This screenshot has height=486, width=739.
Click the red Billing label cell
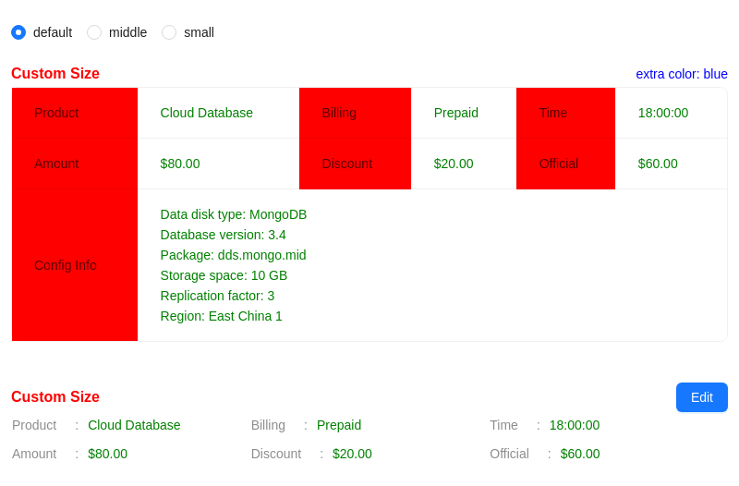pyautogui.click(x=356, y=113)
